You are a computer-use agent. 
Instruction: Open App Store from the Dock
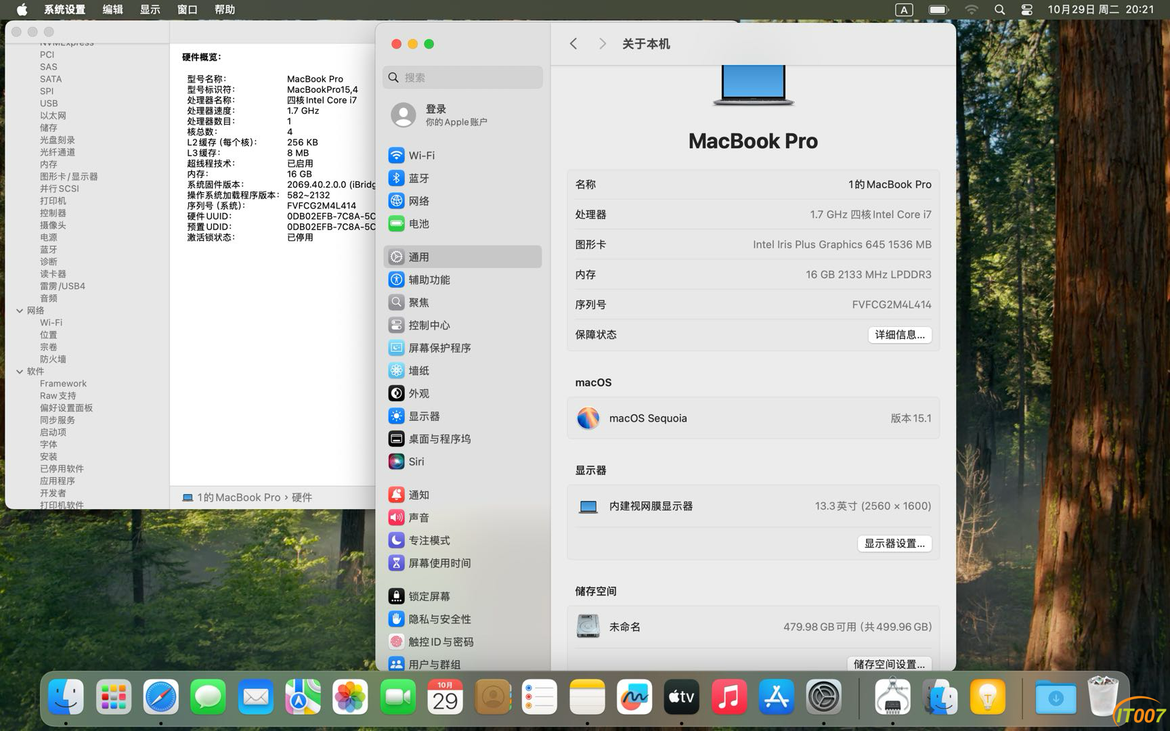tap(776, 697)
